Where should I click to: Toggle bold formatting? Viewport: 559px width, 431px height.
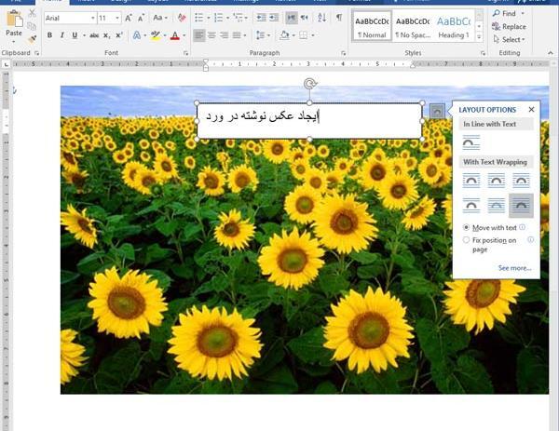tap(49, 35)
